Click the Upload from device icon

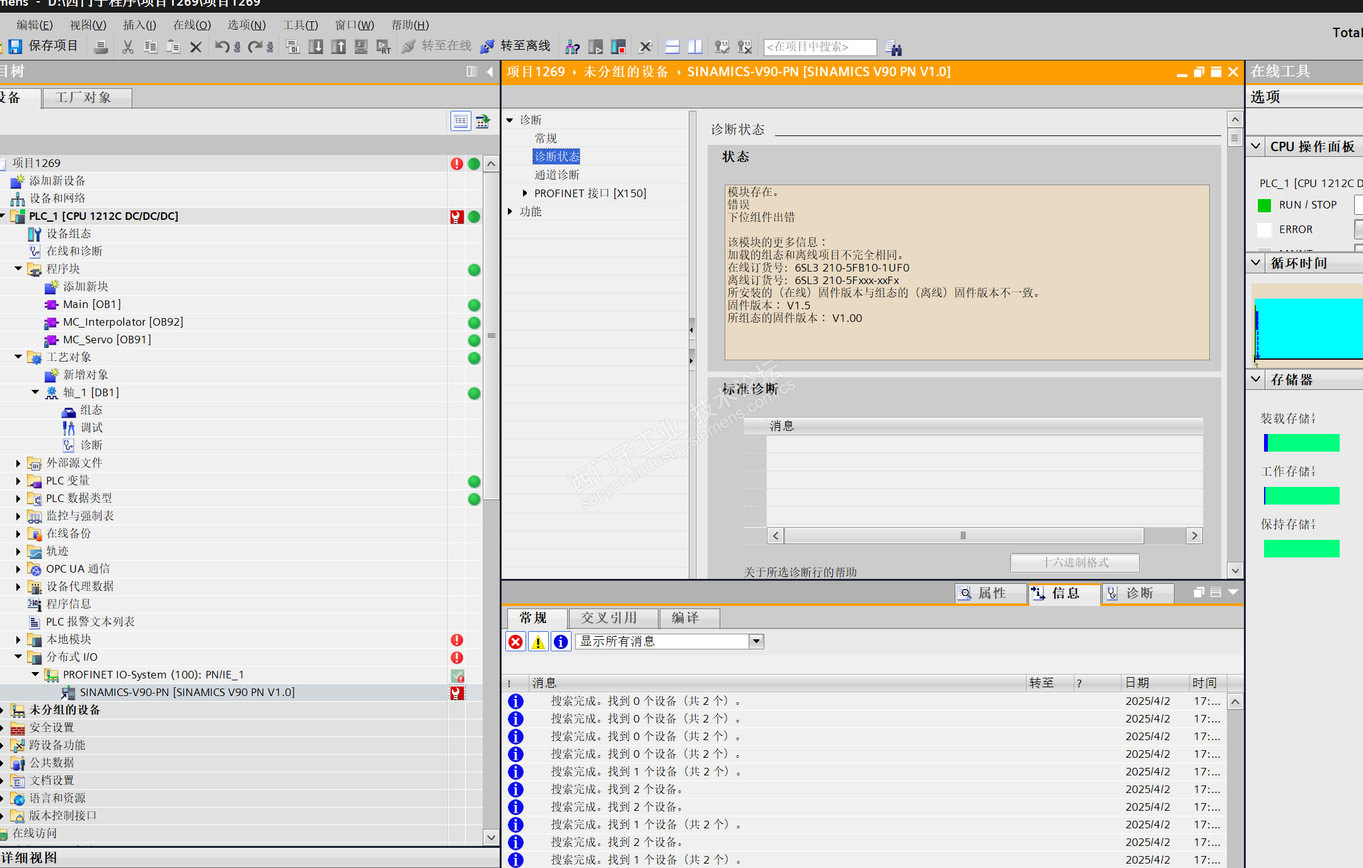click(338, 47)
